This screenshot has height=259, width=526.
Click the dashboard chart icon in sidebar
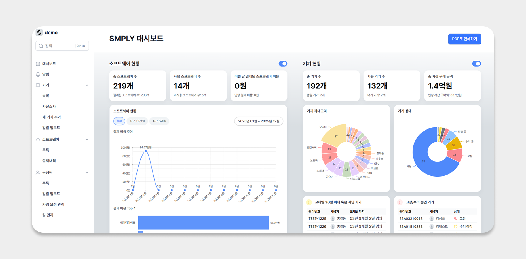tap(38, 64)
